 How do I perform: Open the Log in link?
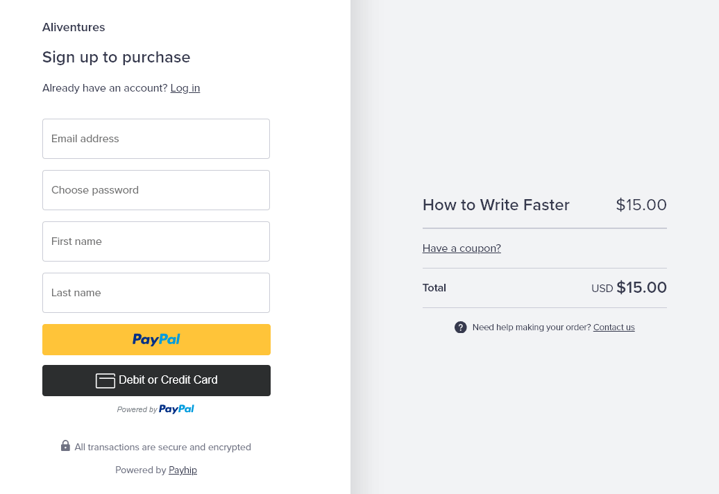185,88
